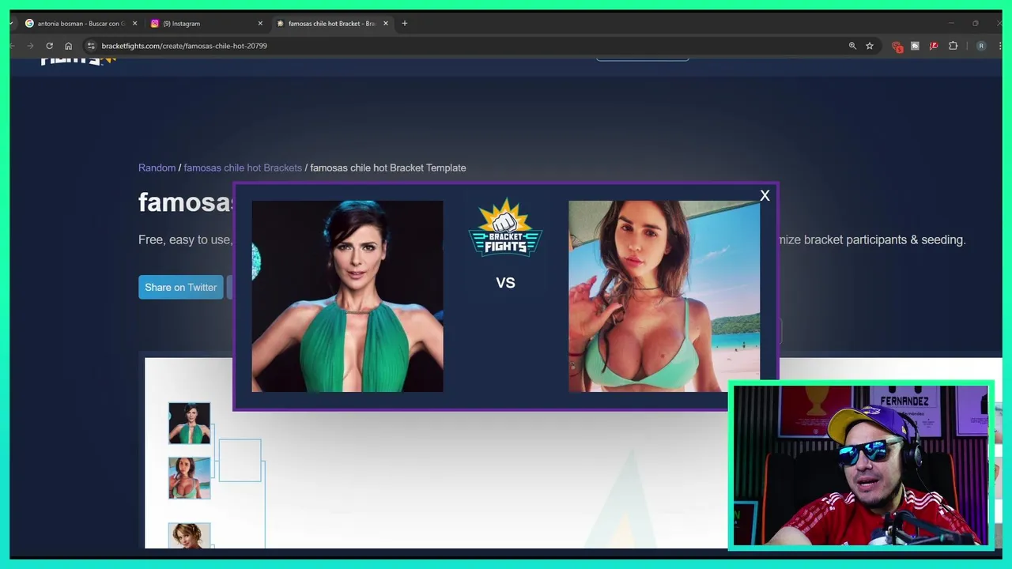Screen dimensions: 1012x569
Task: Expand the tab search dropdown arrow
Action: (12, 24)
